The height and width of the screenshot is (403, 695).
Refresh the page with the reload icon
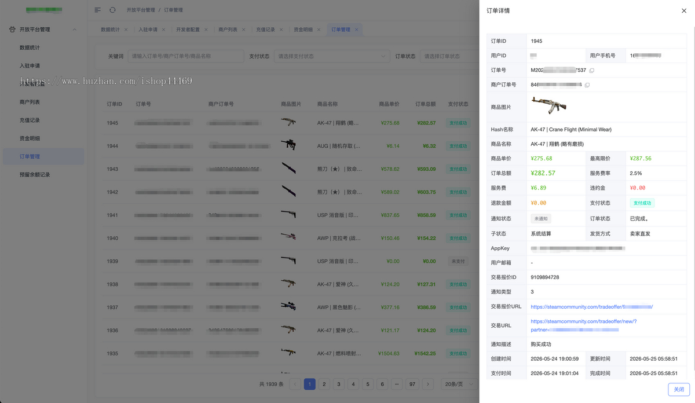112,10
